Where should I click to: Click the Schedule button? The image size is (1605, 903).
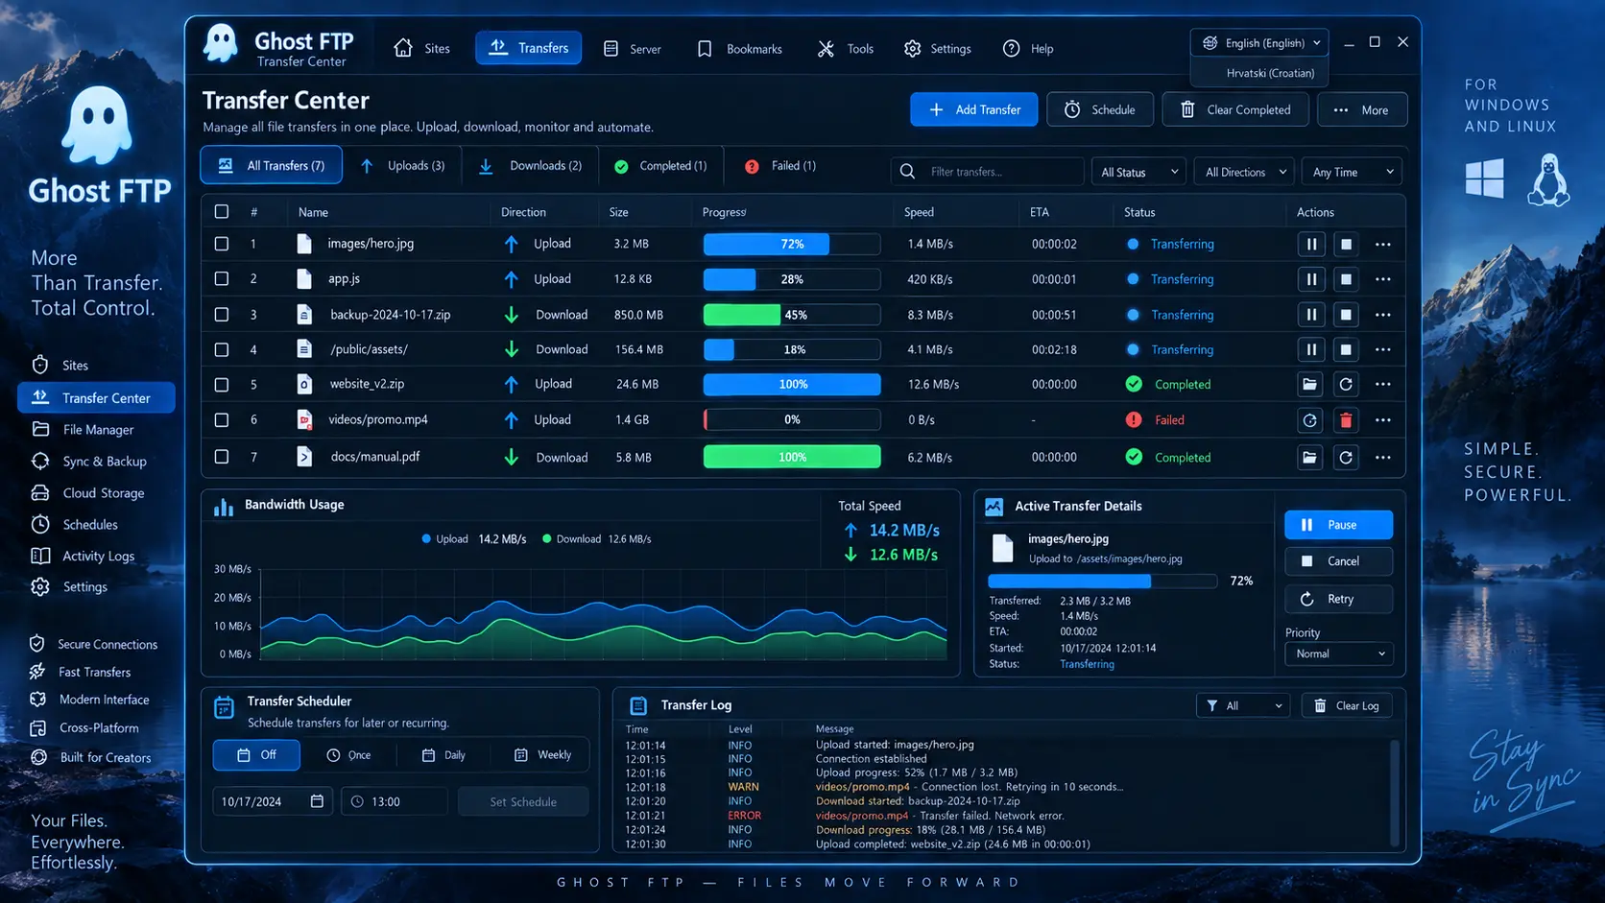1100,109
